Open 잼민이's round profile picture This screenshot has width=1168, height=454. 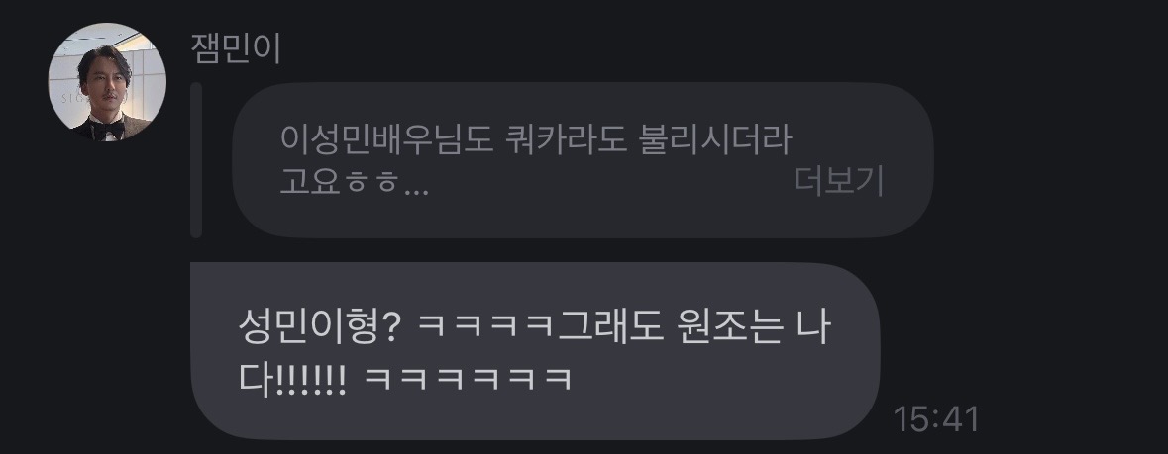coord(107,82)
